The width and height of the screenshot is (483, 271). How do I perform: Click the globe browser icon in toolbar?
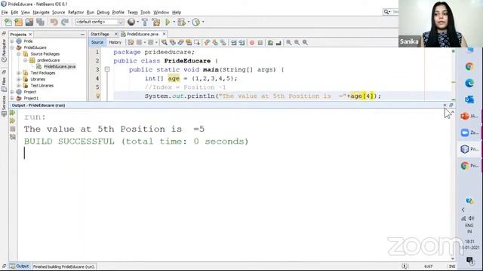131,22
